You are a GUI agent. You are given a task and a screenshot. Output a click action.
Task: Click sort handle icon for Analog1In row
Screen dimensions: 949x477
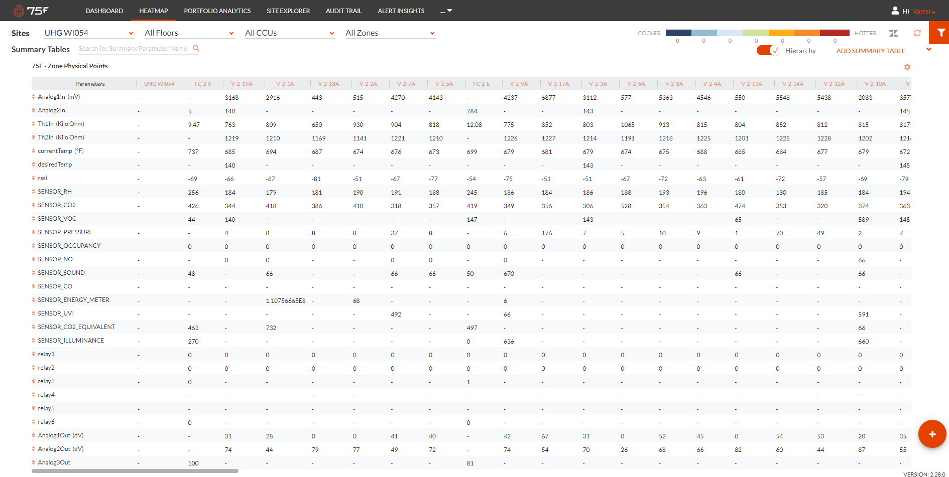34,97
